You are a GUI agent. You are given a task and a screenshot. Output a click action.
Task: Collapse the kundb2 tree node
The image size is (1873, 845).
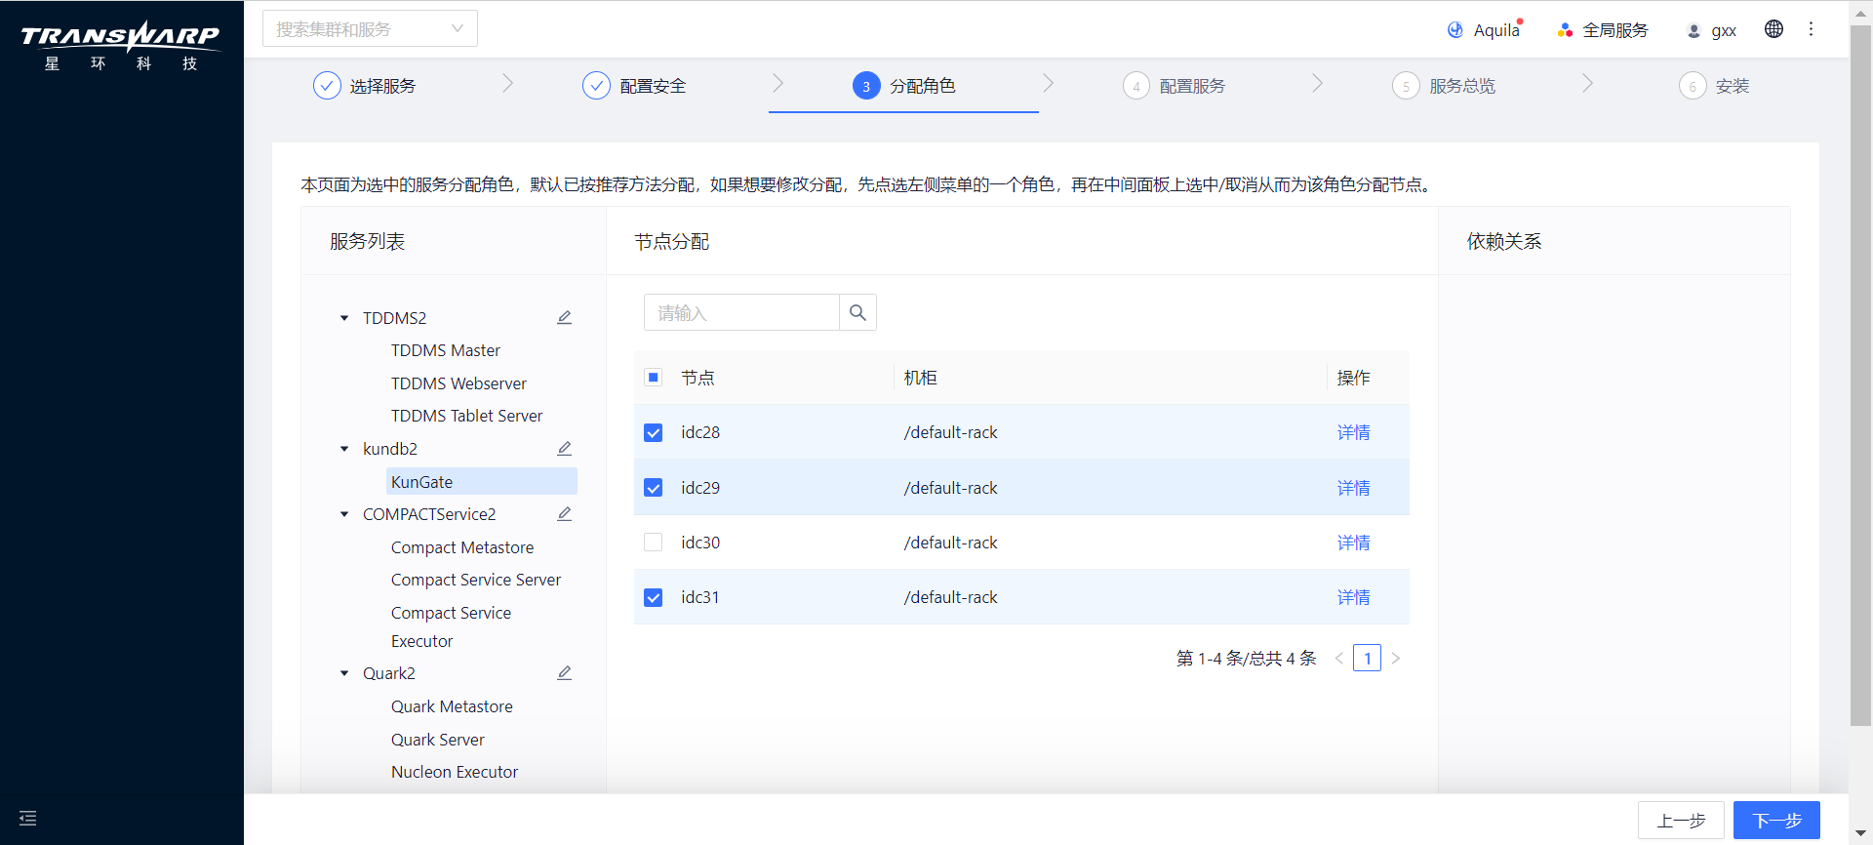coord(344,449)
